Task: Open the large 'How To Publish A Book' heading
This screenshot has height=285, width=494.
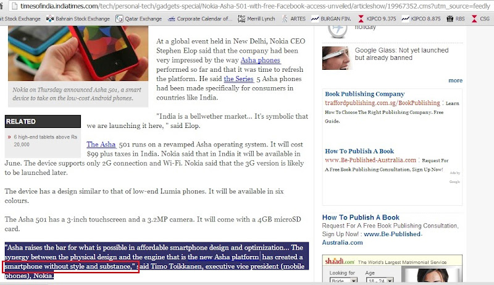Action: [361, 217]
